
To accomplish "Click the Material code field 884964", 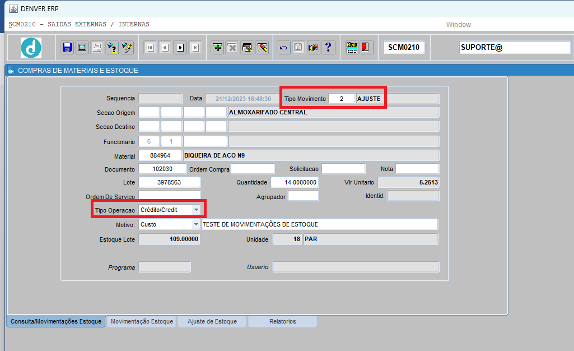I will tap(160, 155).
